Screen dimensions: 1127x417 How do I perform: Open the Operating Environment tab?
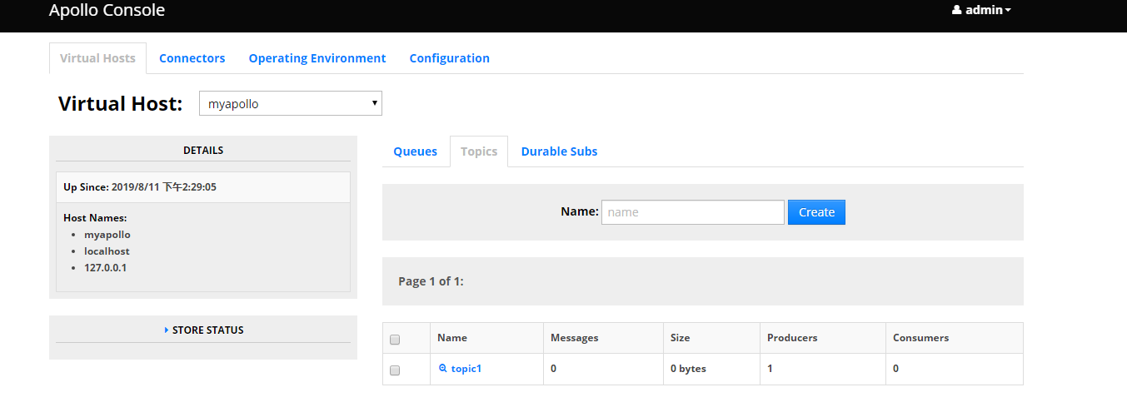pos(317,58)
